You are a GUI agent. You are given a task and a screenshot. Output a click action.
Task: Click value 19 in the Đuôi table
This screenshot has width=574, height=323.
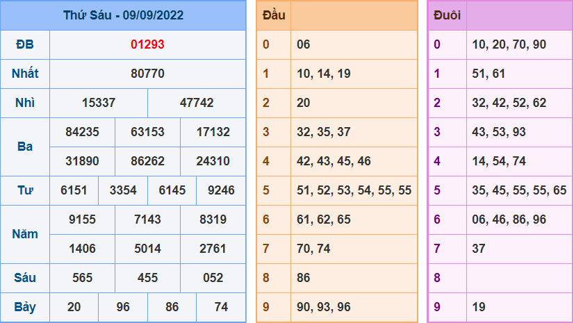(x=479, y=307)
